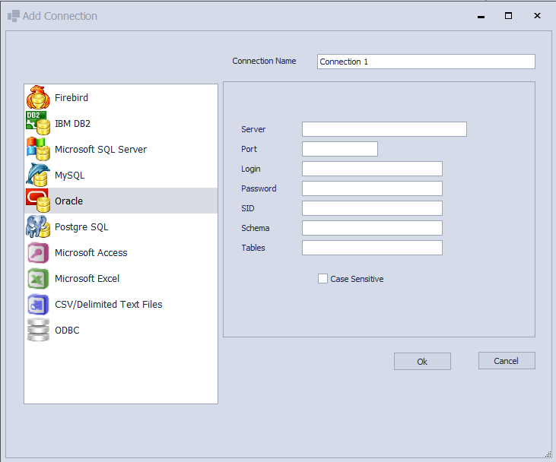The image size is (556, 462).
Task: Select "ODBC" text in list
Action: (x=67, y=331)
